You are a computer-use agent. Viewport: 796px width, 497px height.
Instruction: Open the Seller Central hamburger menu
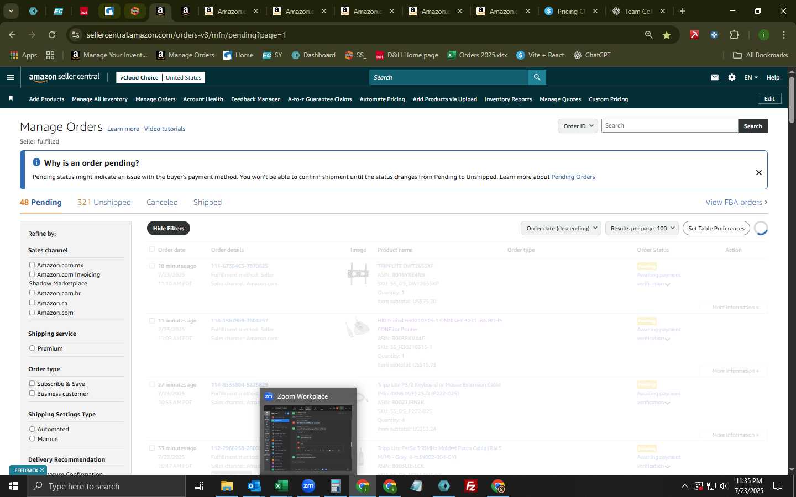[x=10, y=77]
